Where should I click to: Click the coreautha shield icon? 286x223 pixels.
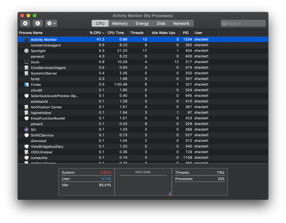coord(27,158)
